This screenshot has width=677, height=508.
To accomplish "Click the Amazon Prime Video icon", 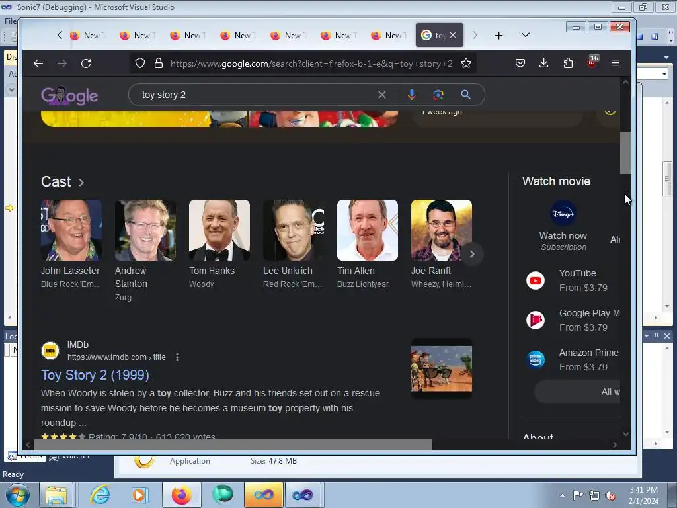I will [x=536, y=359].
